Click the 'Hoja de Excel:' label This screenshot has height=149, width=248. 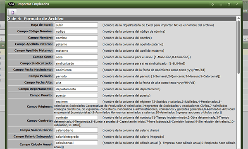click(x=42, y=25)
